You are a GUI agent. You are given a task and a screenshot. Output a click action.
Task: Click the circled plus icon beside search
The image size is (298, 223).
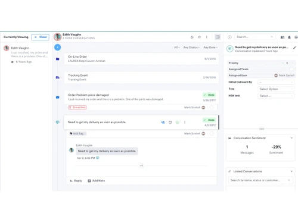coord(229,37)
